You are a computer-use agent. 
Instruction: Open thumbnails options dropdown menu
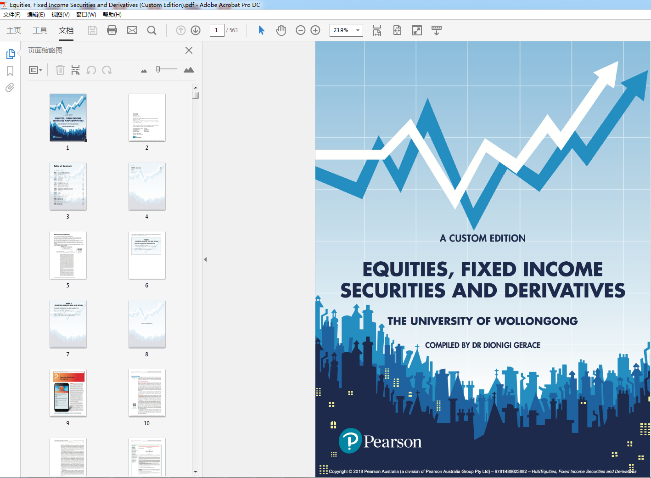(x=36, y=70)
